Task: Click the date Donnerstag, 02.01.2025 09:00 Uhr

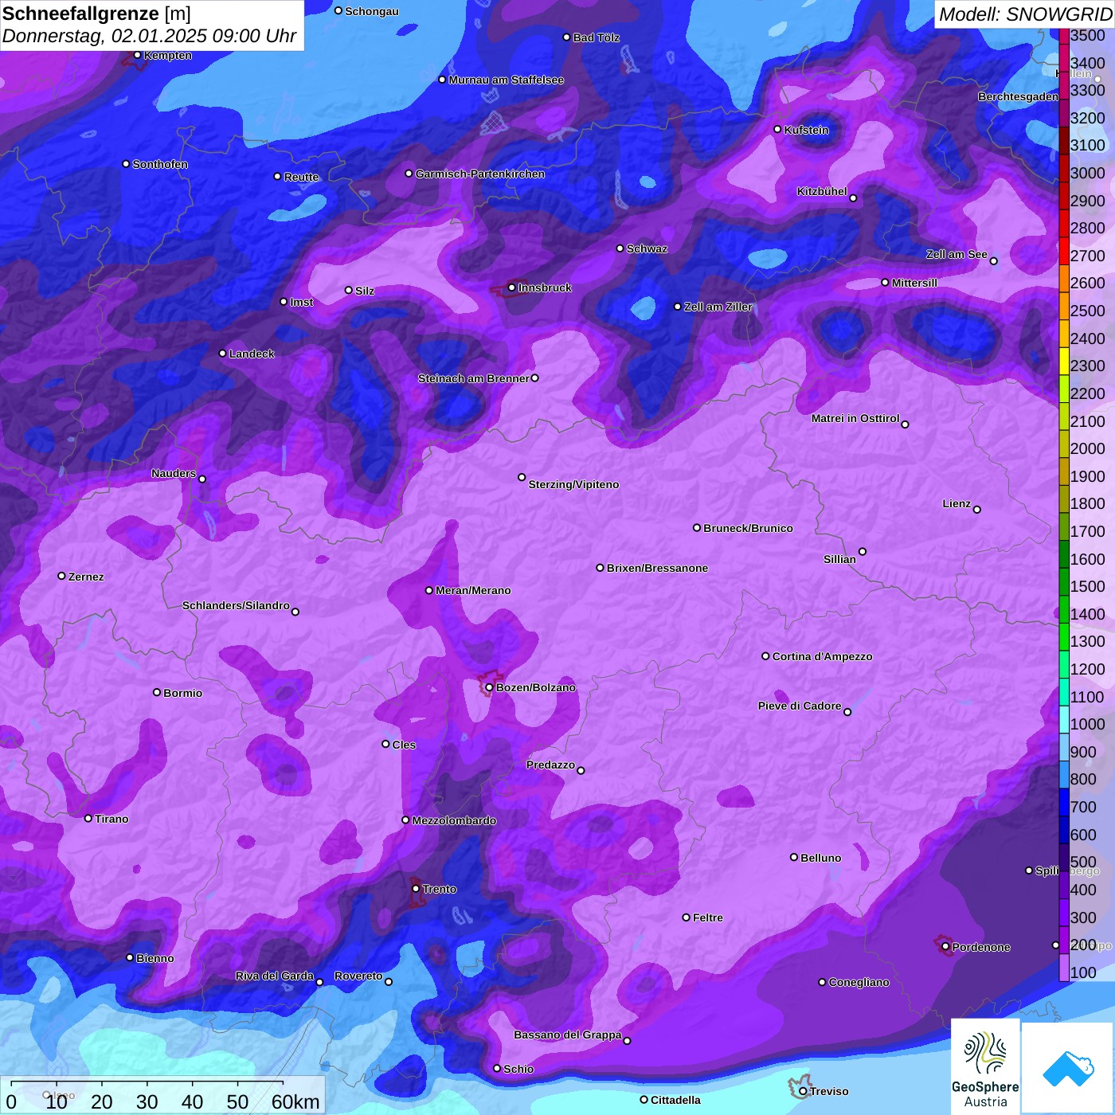Action: click(149, 37)
